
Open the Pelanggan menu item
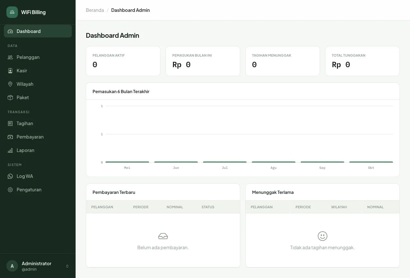pyautogui.click(x=38, y=57)
